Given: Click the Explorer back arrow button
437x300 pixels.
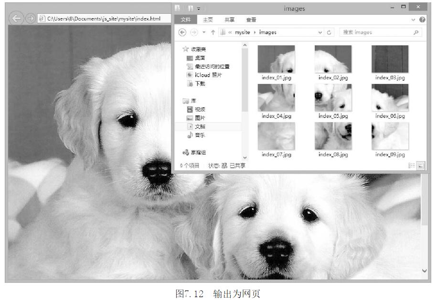Looking at the screenshot, I should [182, 32].
